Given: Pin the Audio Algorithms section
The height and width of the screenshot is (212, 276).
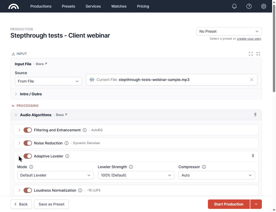Looking at the screenshot, I should click(x=255, y=115).
